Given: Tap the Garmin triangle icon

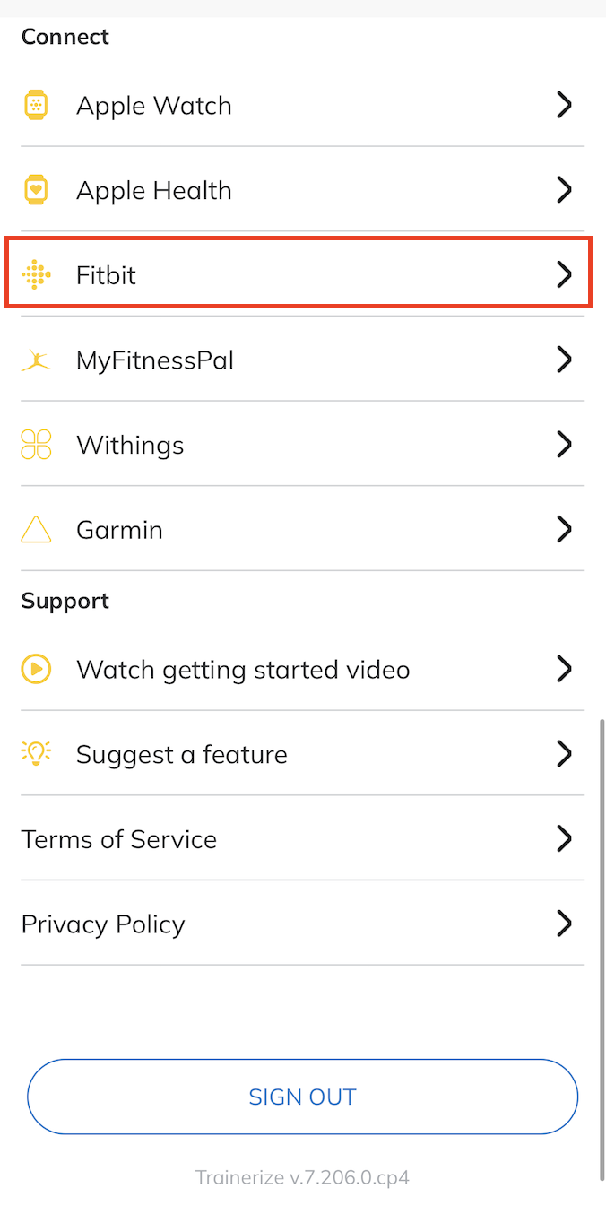Looking at the screenshot, I should [35, 530].
